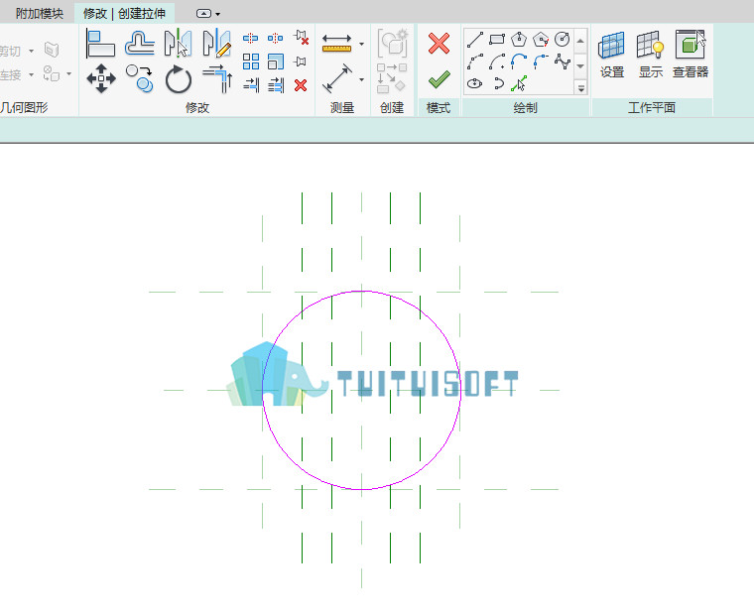Open the Array tool
Viewport: 754px width, 616px height.
pyautogui.click(x=251, y=62)
